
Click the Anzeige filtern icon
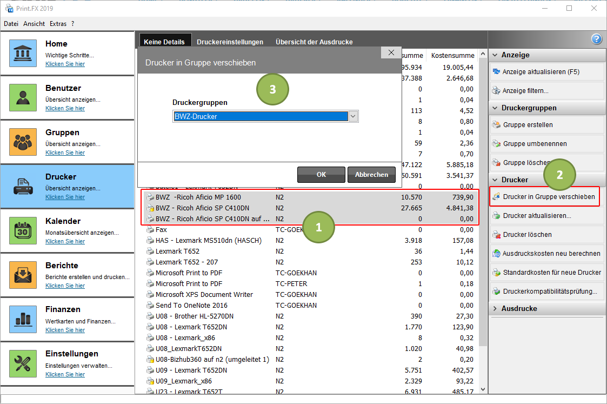click(496, 91)
